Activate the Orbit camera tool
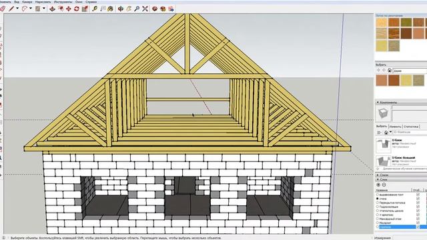 click(x=121, y=9)
